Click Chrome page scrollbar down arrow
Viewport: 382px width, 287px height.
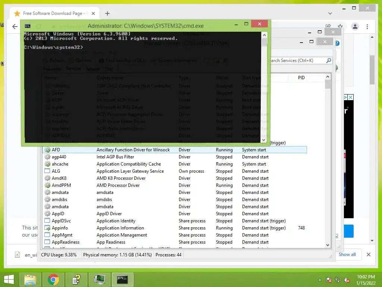click(372, 241)
